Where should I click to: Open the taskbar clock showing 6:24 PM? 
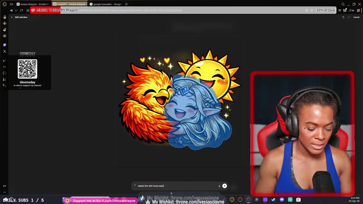click(354, 199)
